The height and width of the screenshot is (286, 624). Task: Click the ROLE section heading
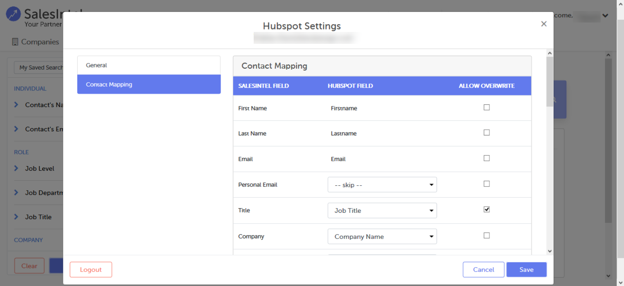pos(21,152)
